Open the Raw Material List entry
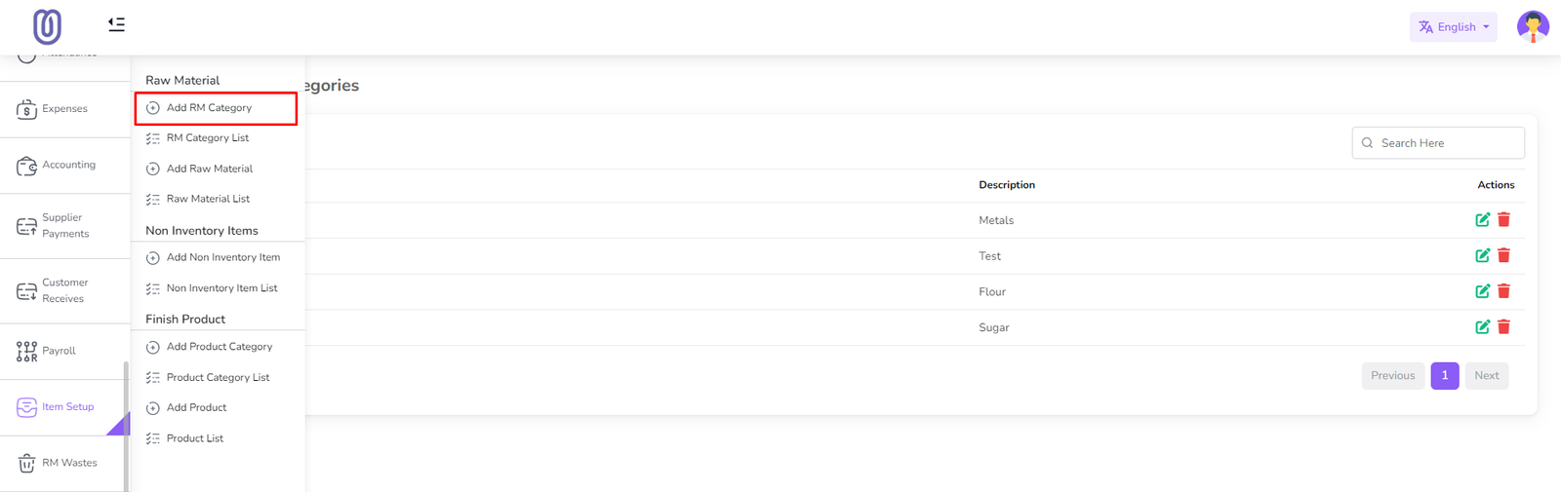This screenshot has width=1561, height=492. point(208,199)
